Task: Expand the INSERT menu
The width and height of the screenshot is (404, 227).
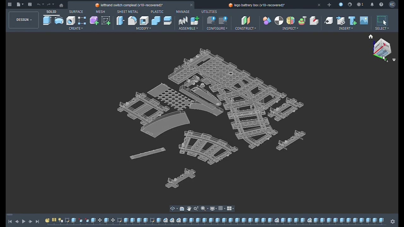Action: coord(346,28)
